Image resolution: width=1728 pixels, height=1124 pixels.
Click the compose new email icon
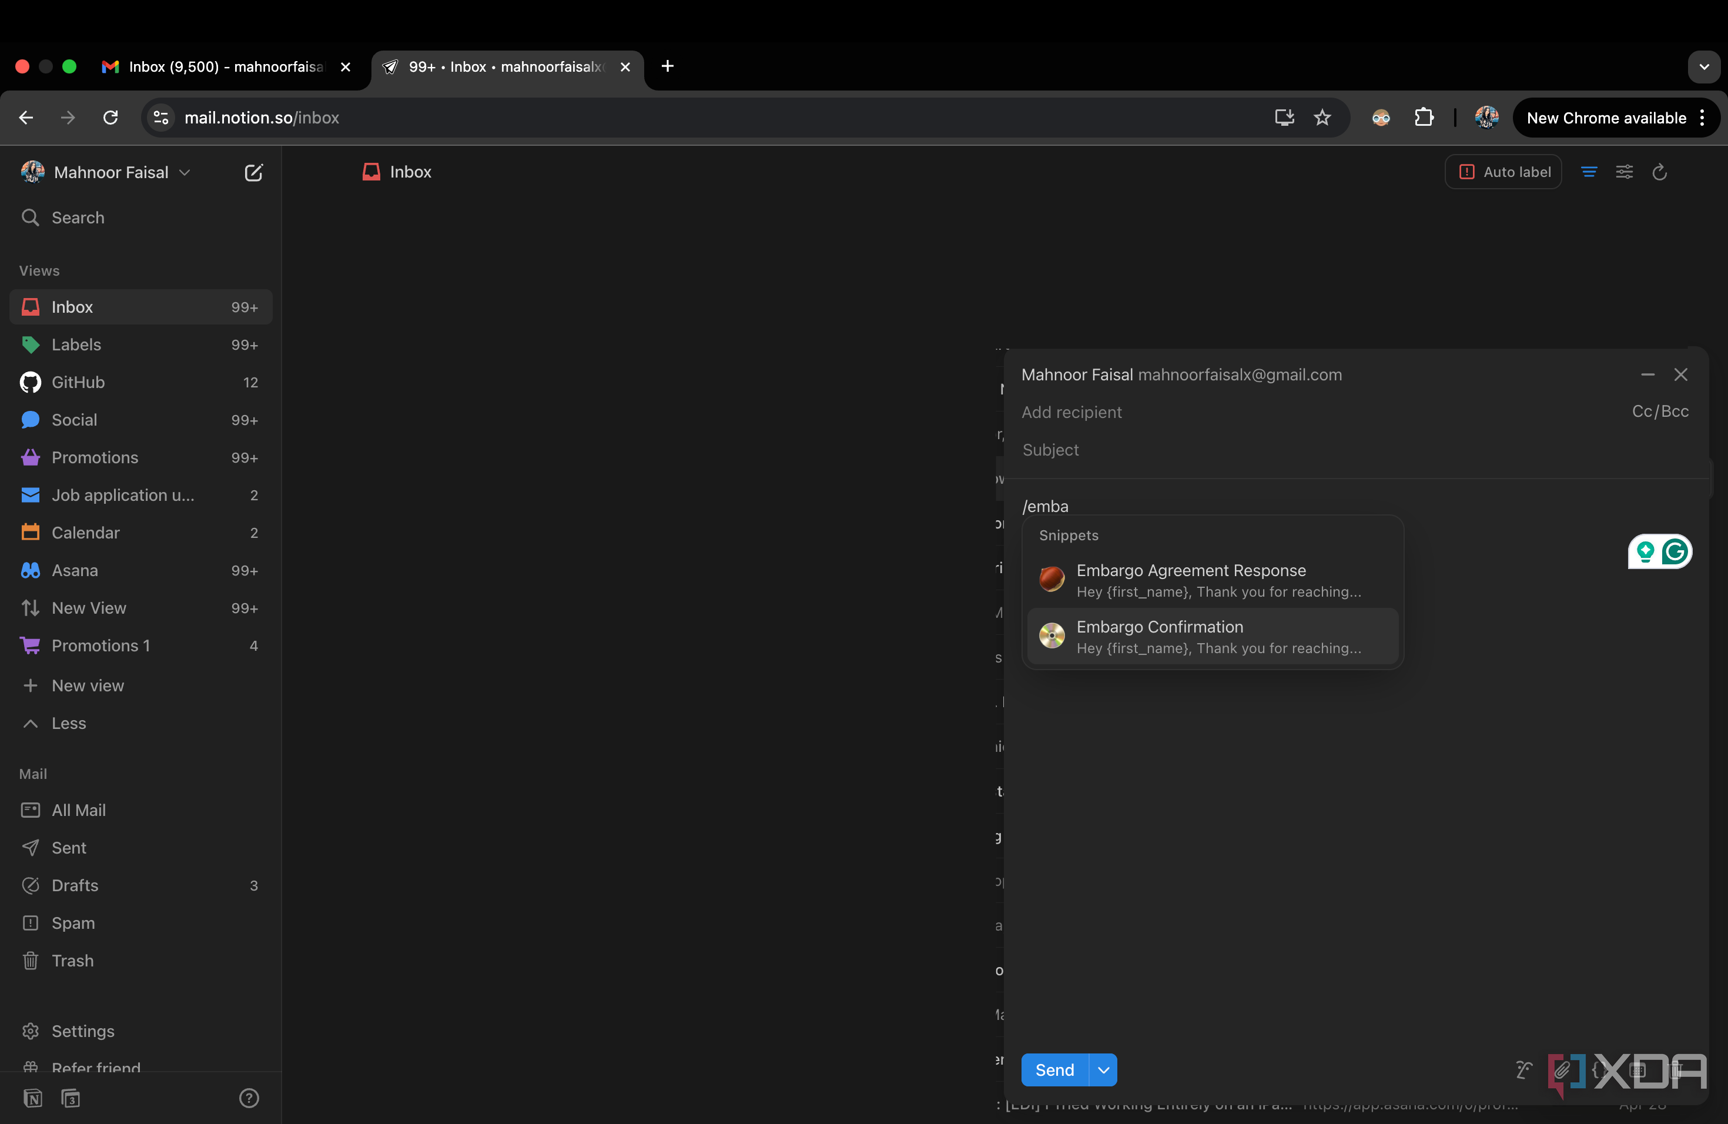[253, 172]
